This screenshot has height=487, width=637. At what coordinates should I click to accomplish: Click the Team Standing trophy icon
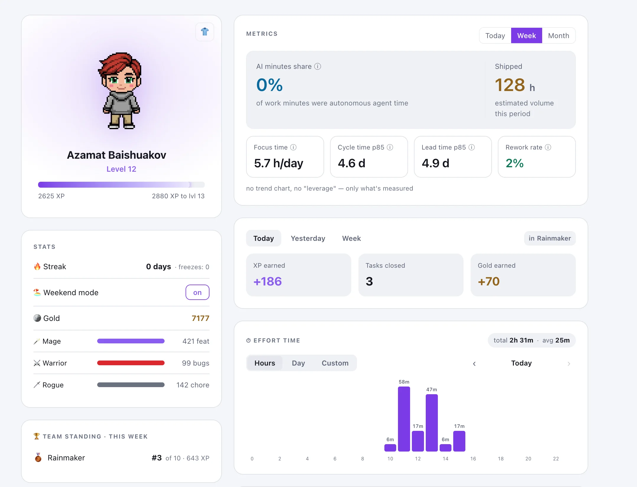(x=37, y=436)
